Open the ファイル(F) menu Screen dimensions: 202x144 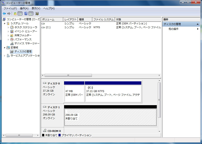(10, 9)
